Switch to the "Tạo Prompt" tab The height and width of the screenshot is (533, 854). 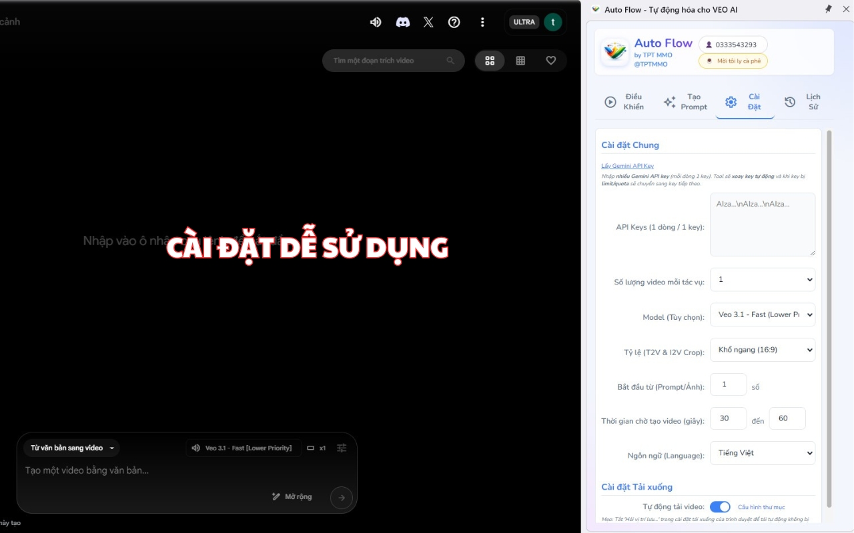click(x=686, y=102)
